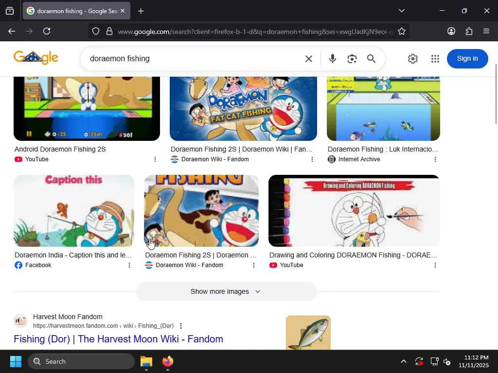Click the taskbar Search box
The width and height of the screenshot is (498, 373).
pos(81,361)
